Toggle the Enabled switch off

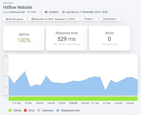point(46,12)
